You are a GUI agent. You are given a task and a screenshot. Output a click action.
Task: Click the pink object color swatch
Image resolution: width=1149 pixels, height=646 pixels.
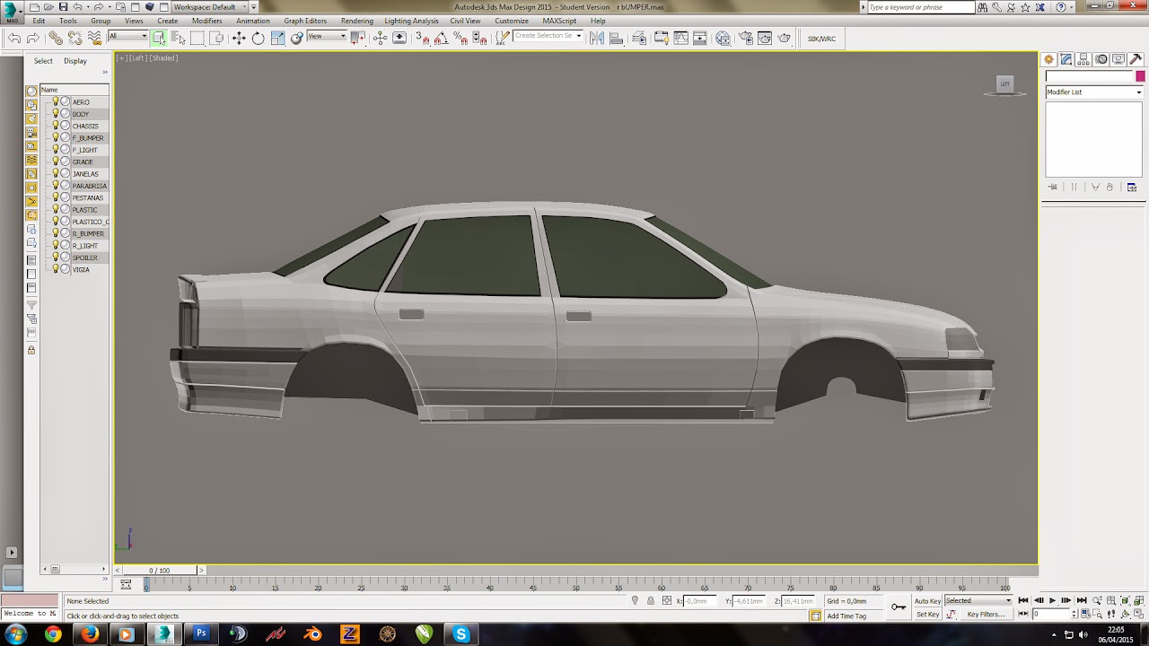tap(1140, 76)
